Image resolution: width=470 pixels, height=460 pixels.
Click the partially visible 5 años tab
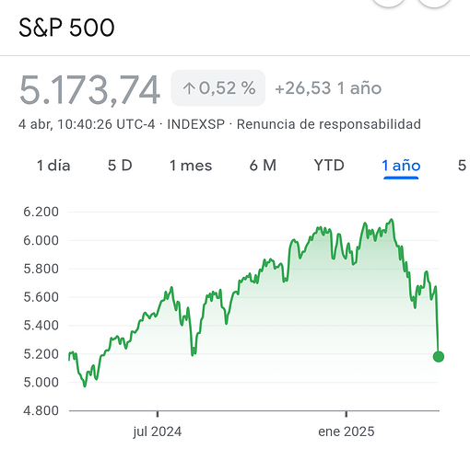pos(464,166)
